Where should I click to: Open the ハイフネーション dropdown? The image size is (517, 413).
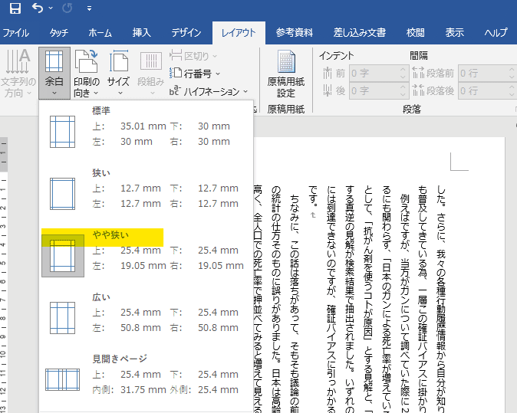(209, 91)
